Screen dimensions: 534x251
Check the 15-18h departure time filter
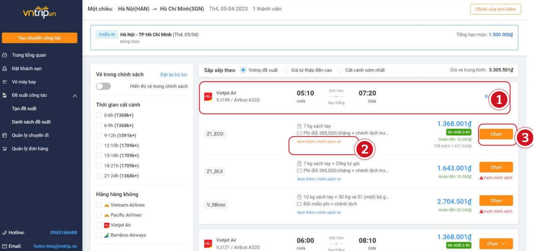coord(99,155)
